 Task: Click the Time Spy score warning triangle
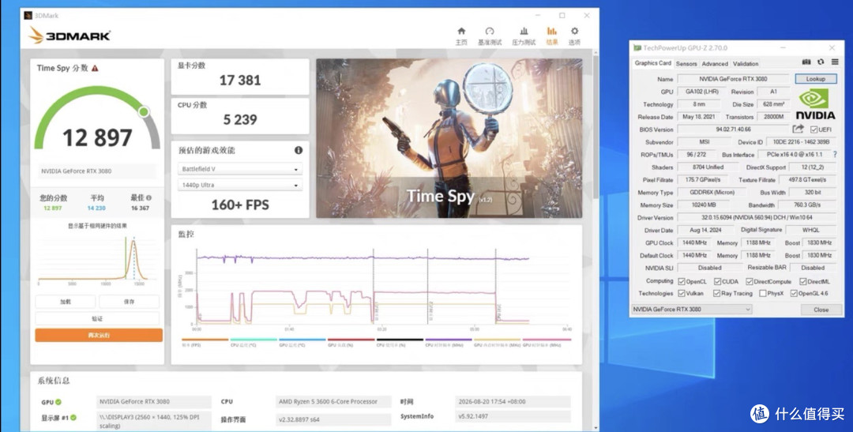[x=95, y=69]
